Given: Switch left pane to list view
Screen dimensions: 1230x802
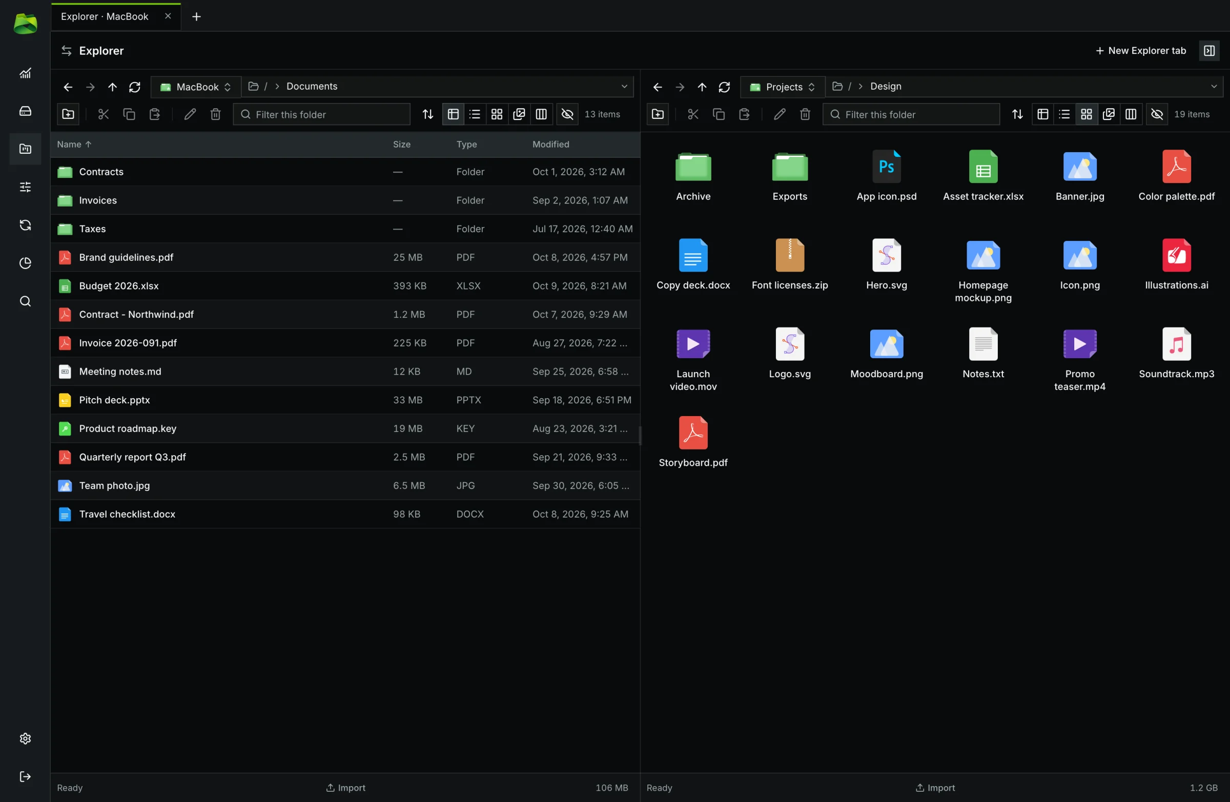Looking at the screenshot, I should 475,114.
